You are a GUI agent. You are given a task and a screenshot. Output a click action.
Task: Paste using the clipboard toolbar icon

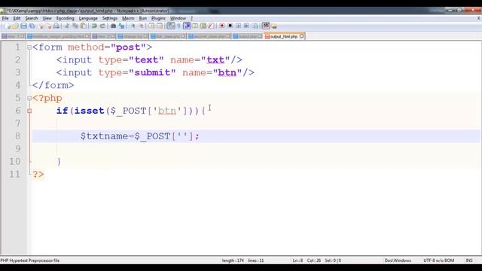pos(83,26)
